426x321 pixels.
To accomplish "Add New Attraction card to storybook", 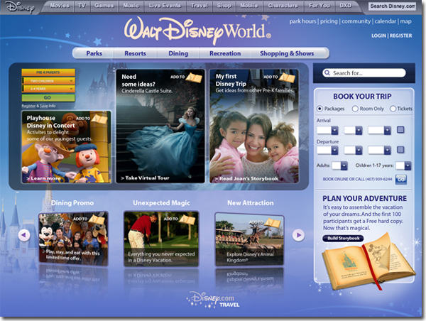I will pyautogui.click(x=265, y=222).
